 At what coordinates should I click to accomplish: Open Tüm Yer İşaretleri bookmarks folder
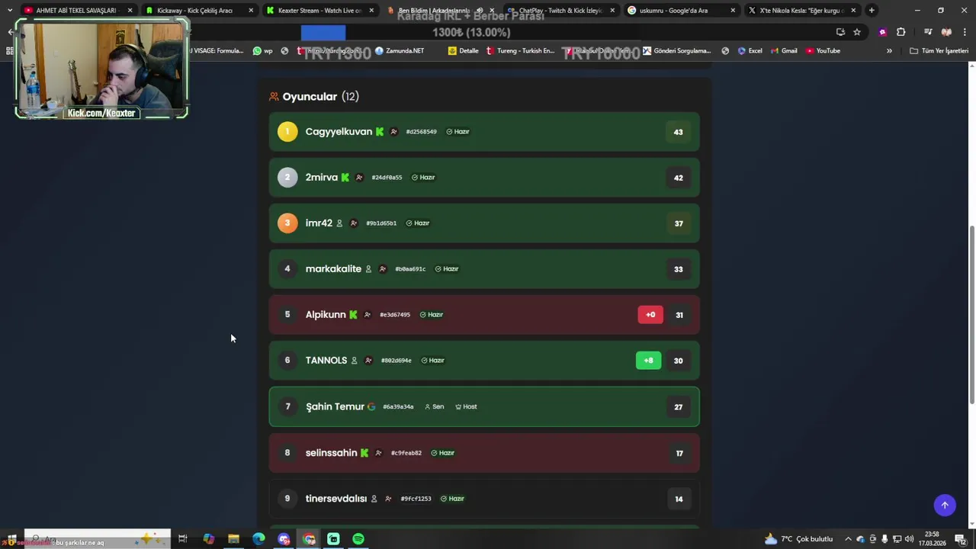[939, 51]
